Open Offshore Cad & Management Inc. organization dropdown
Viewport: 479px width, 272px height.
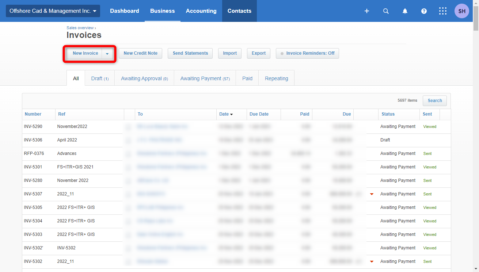tap(53, 11)
